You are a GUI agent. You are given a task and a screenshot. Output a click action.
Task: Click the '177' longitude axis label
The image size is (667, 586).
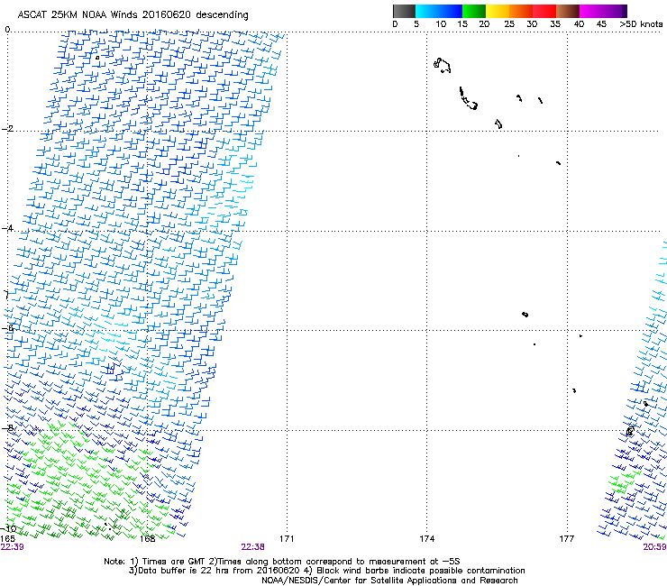(x=567, y=539)
